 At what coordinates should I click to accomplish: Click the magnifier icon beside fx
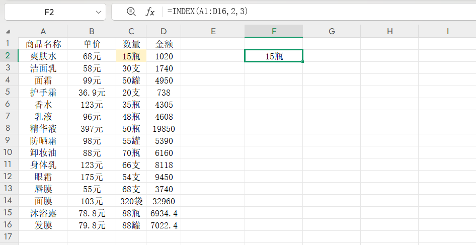pos(131,12)
